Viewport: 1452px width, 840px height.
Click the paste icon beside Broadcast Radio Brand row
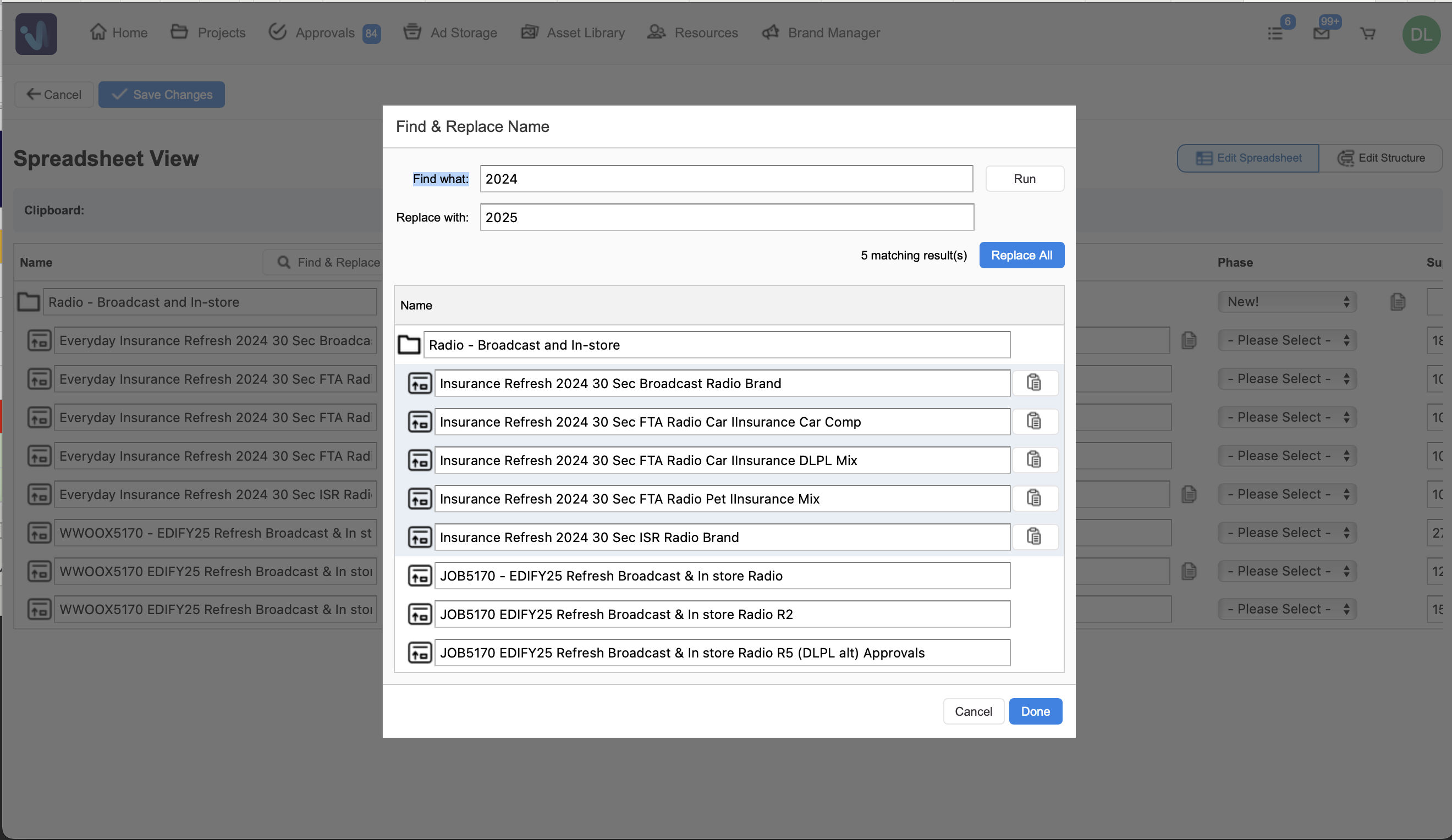coord(1033,383)
